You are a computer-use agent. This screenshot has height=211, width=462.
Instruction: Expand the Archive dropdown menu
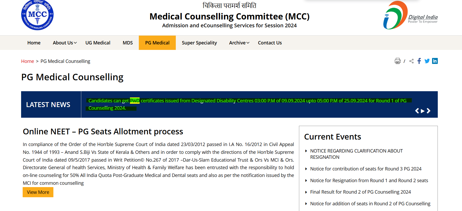pyautogui.click(x=239, y=43)
